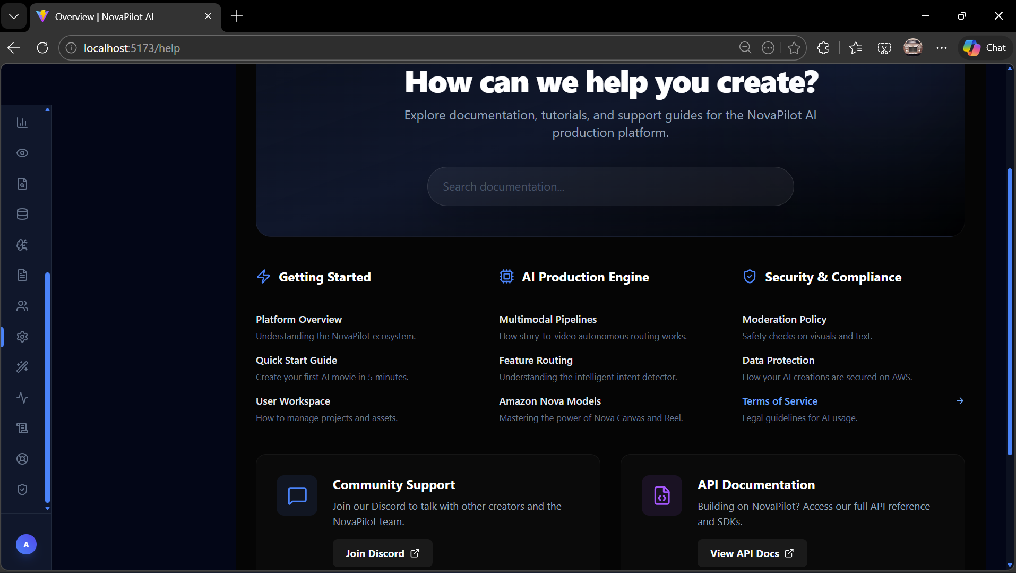This screenshot has width=1016, height=573.
Task: Click the shield check sidebar icon
Action: (22, 490)
